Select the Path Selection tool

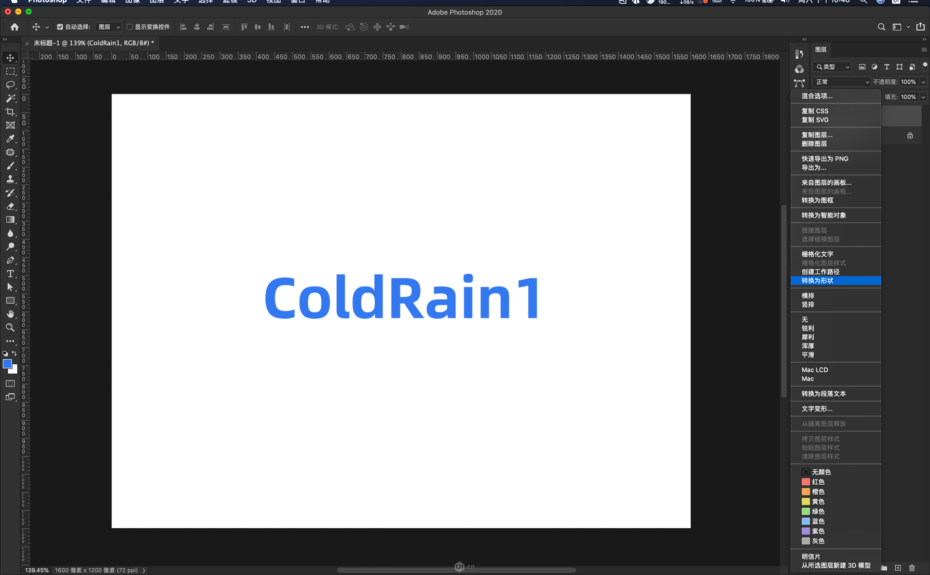10,287
